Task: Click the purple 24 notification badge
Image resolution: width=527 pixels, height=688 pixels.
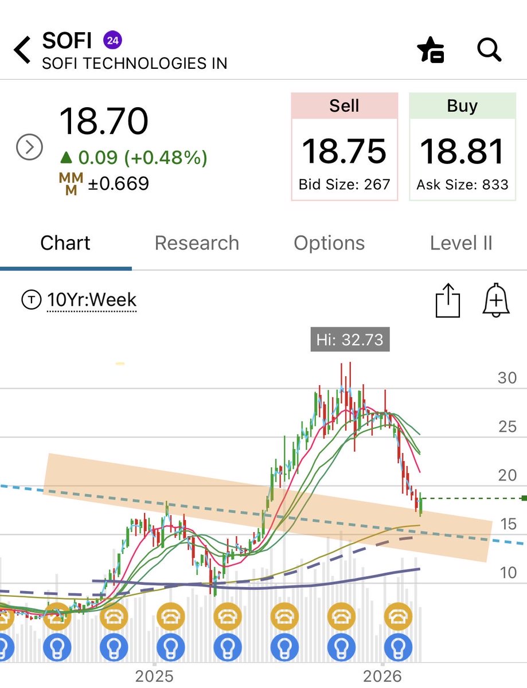Action: [x=113, y=40]
